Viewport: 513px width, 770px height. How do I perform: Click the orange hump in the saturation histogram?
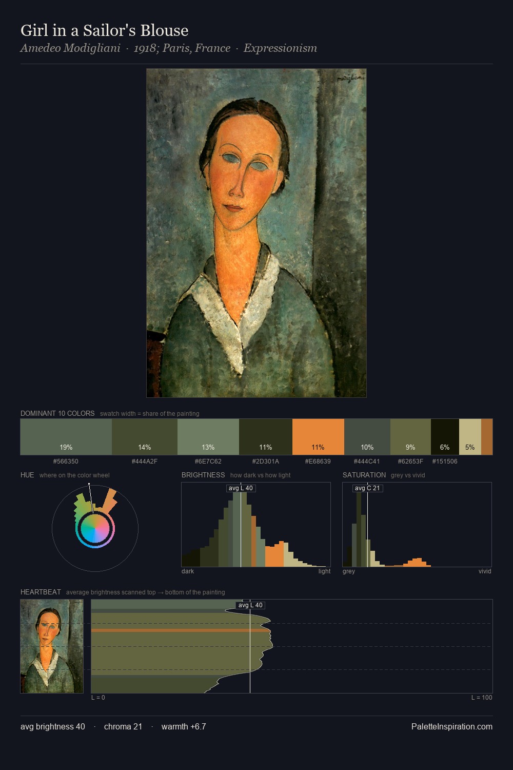(418, 563)
